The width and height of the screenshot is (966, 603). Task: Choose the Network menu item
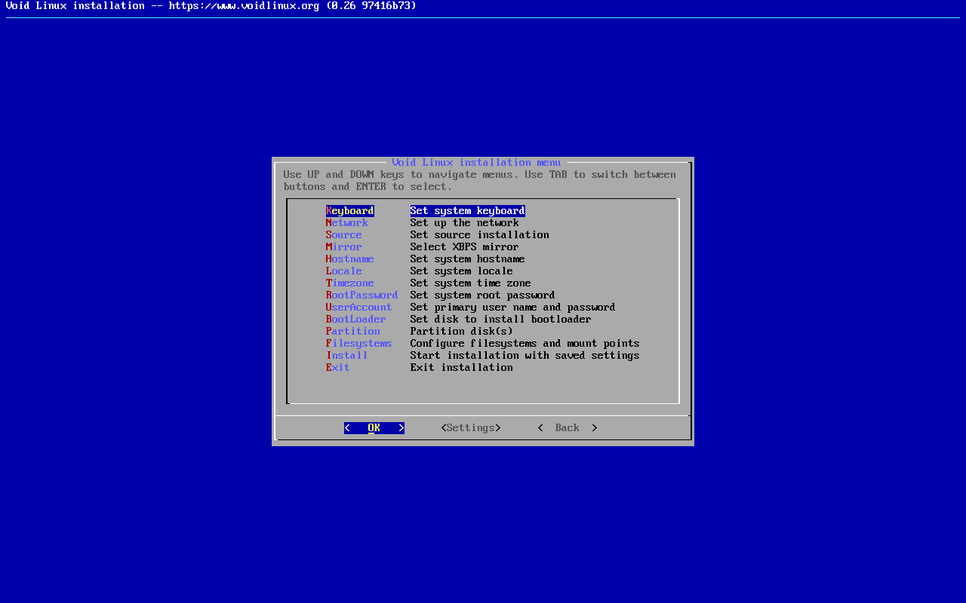pyautogui.click(x=346, y=223)
